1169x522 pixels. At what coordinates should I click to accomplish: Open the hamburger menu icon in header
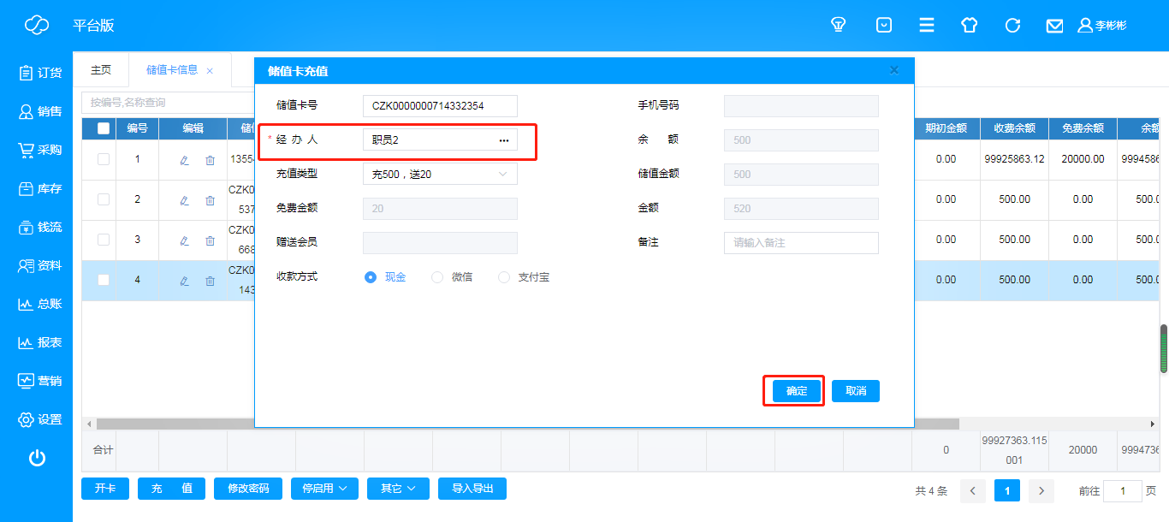pos(927,26)
